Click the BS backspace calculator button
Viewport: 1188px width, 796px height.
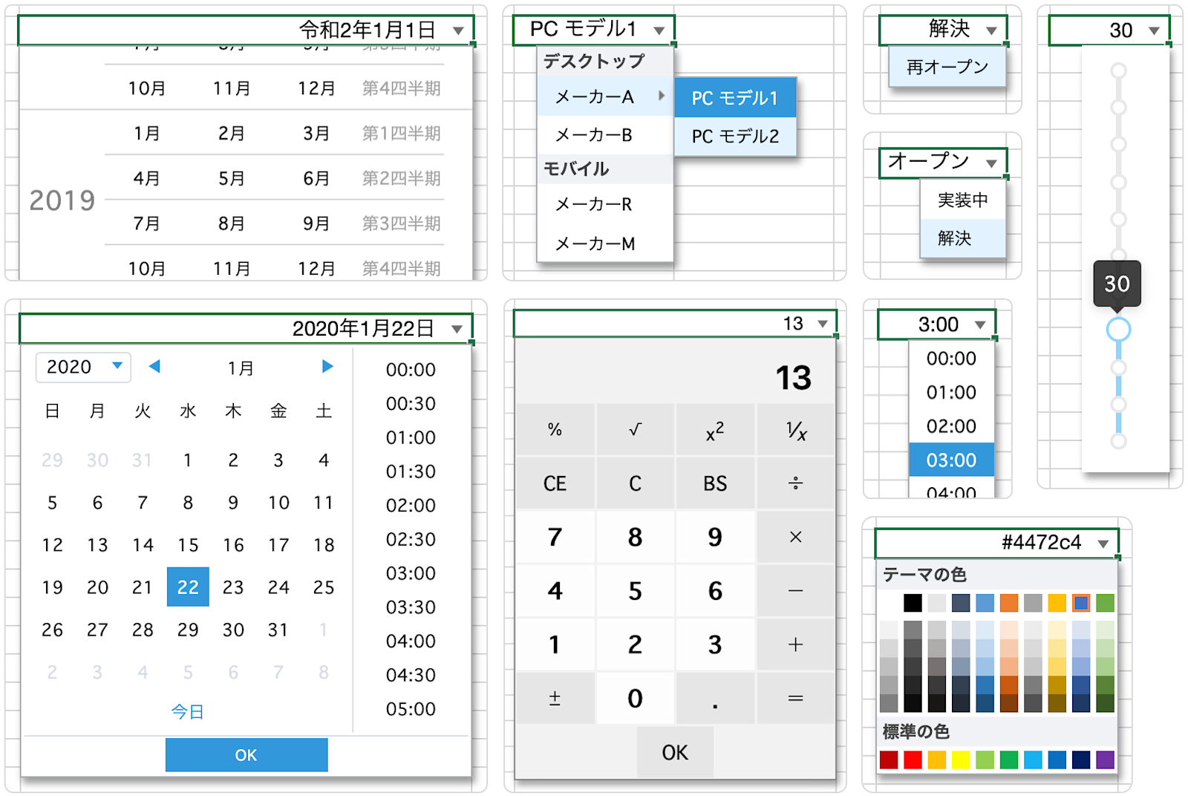[715, 483]
